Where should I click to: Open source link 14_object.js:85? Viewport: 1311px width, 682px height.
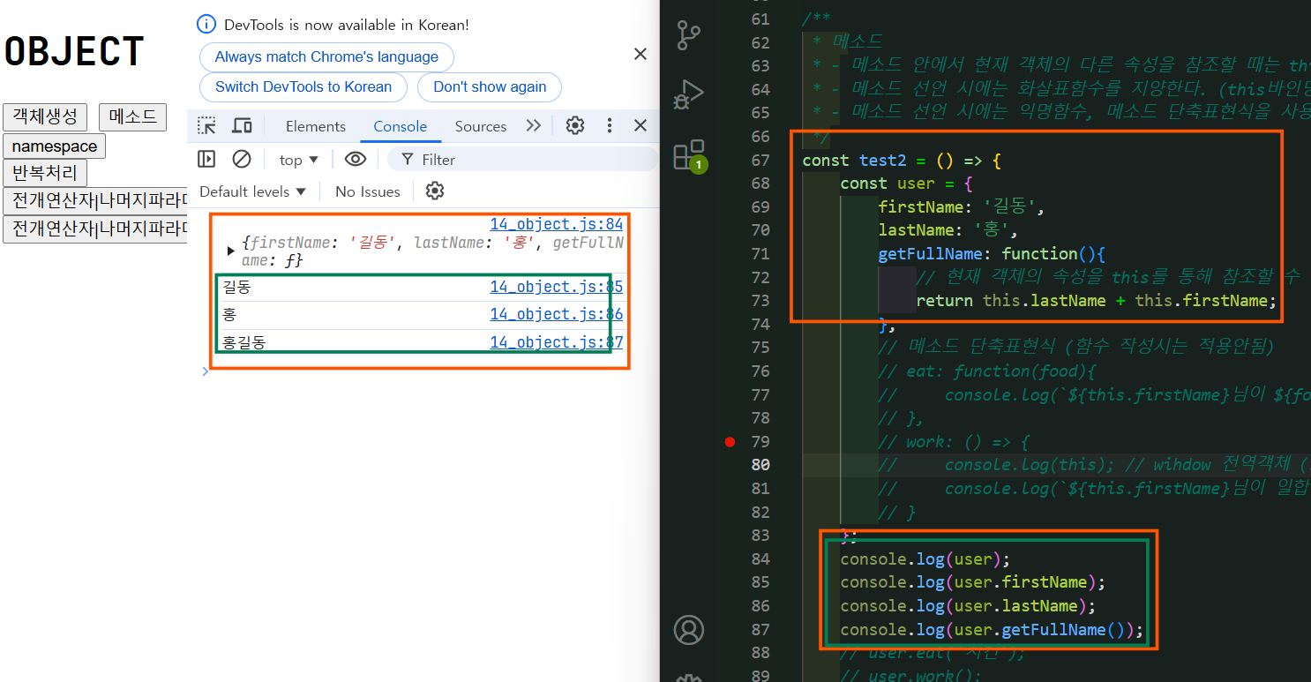[x=557, y=287]
